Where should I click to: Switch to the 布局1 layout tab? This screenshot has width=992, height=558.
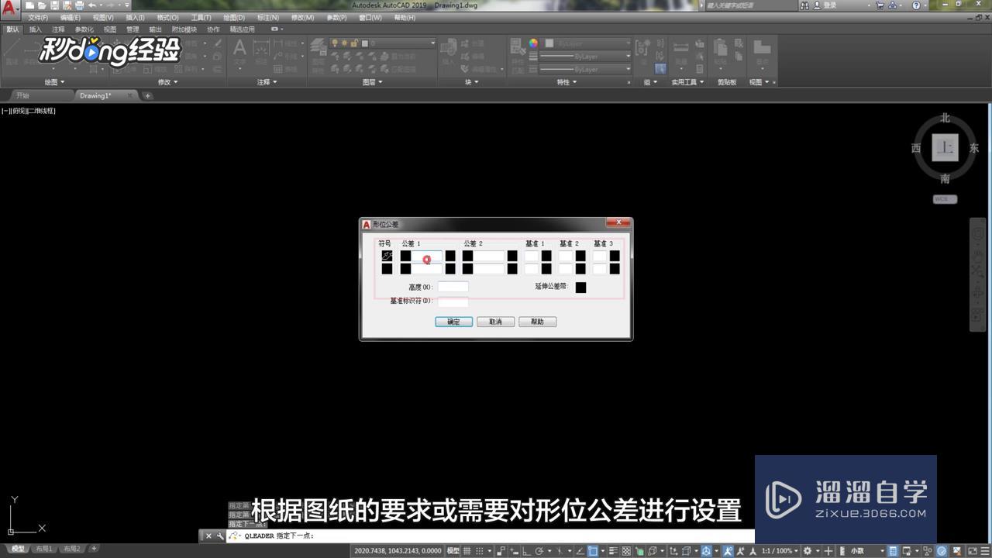(x=43, y=549)
